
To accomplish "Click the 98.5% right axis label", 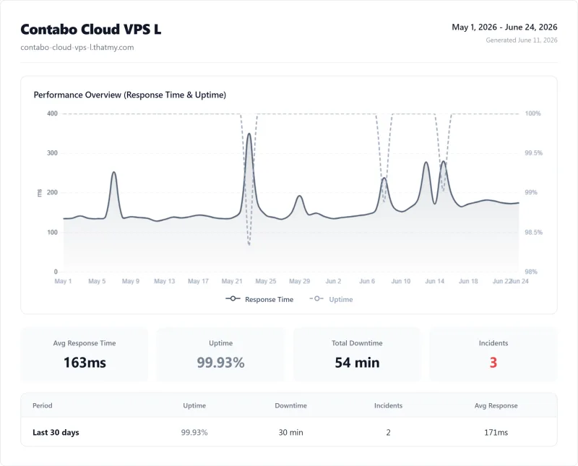I will click(x=534, y=232).
